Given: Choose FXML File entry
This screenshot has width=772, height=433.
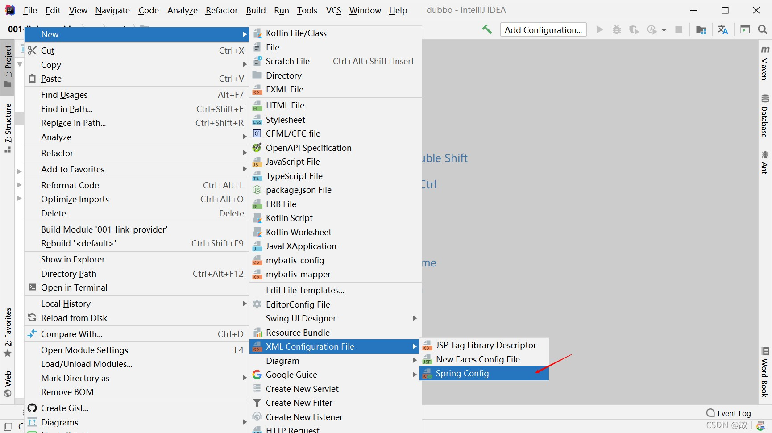Looking at the screenshot, I should [x=336, y=89].
